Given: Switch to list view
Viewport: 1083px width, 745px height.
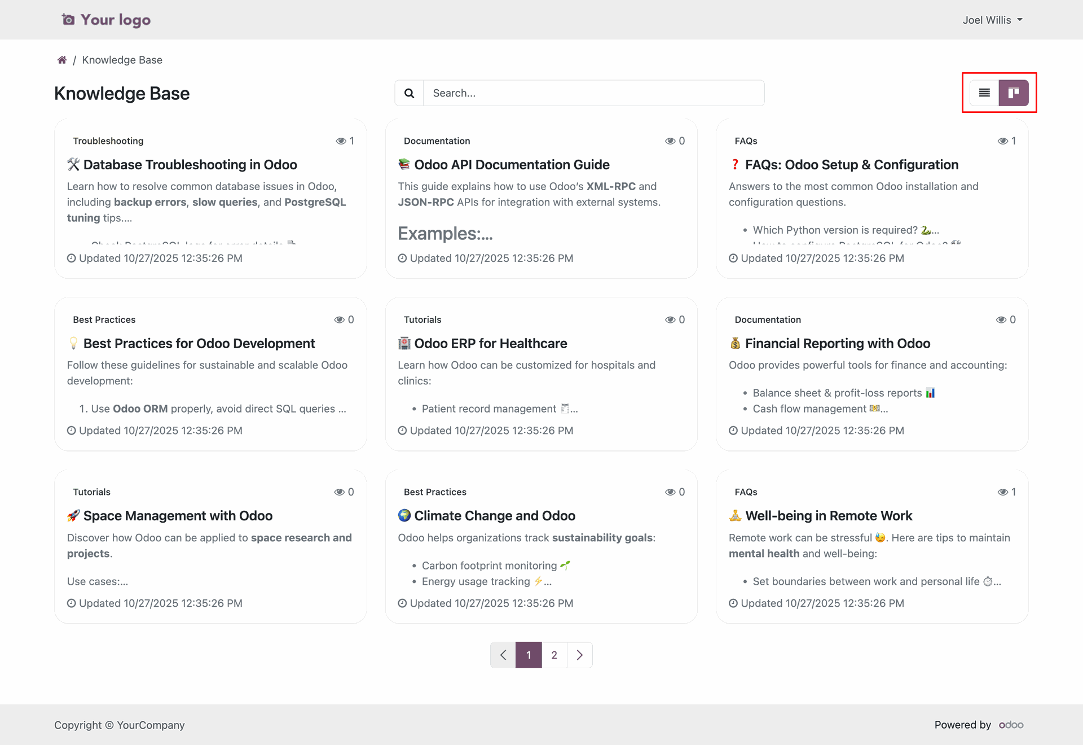Looking at the screenshot, I should click(x=984, y=93).
